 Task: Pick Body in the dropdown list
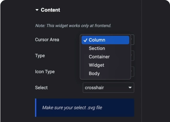click(x=94, y=74)
